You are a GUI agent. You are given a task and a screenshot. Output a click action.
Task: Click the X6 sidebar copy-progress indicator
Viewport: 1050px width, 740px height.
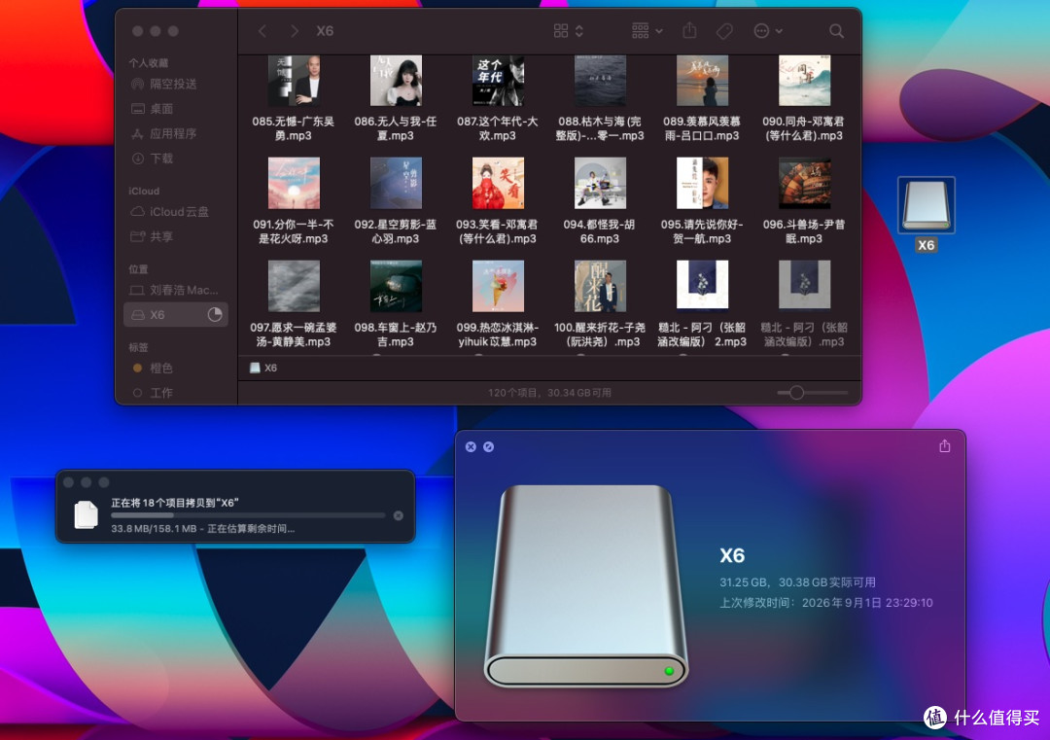[x=214, y=315]
